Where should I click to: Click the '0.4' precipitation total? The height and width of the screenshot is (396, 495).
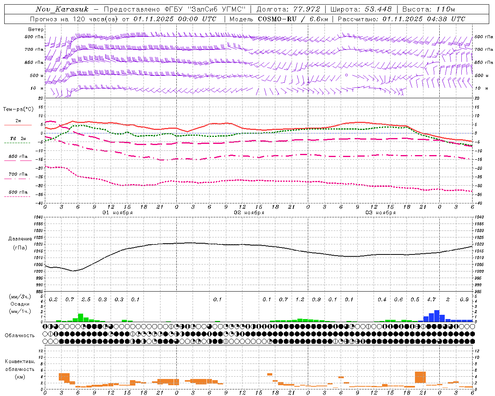(382, 299)
